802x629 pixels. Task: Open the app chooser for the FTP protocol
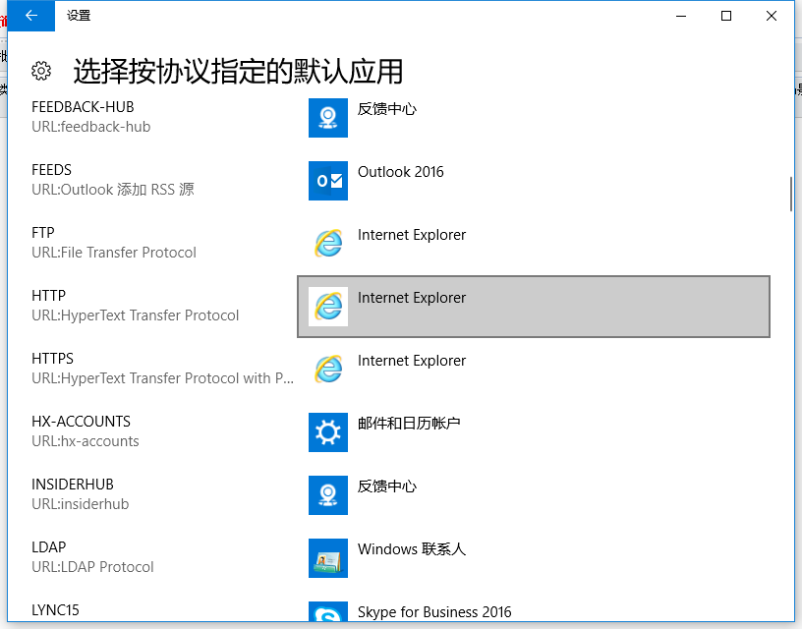point(534,244)
